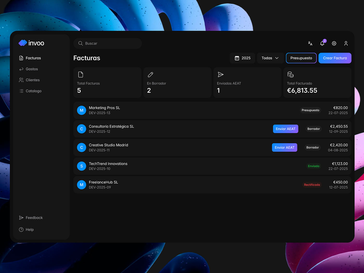This screenshot has width=364, height=273.
Task: Click the Borrador badge on Creative Studio Madrid
Action: pos(313,147)
